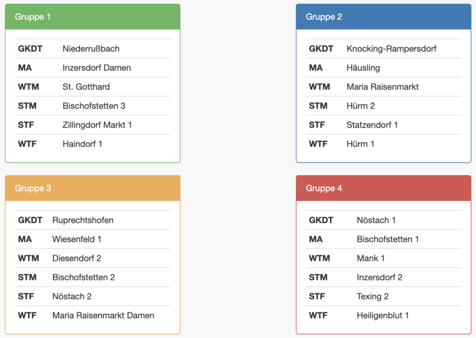Select the Niederrußbach team entry
Image resolution: width=476 pixels, height=338 pixels.
[x=91, y=49]
